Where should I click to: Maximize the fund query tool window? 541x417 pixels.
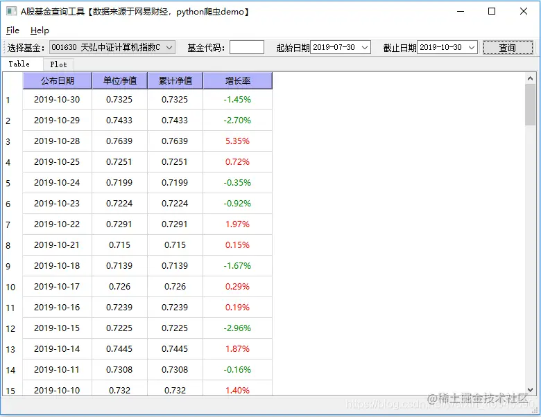(x=492, y=11)
